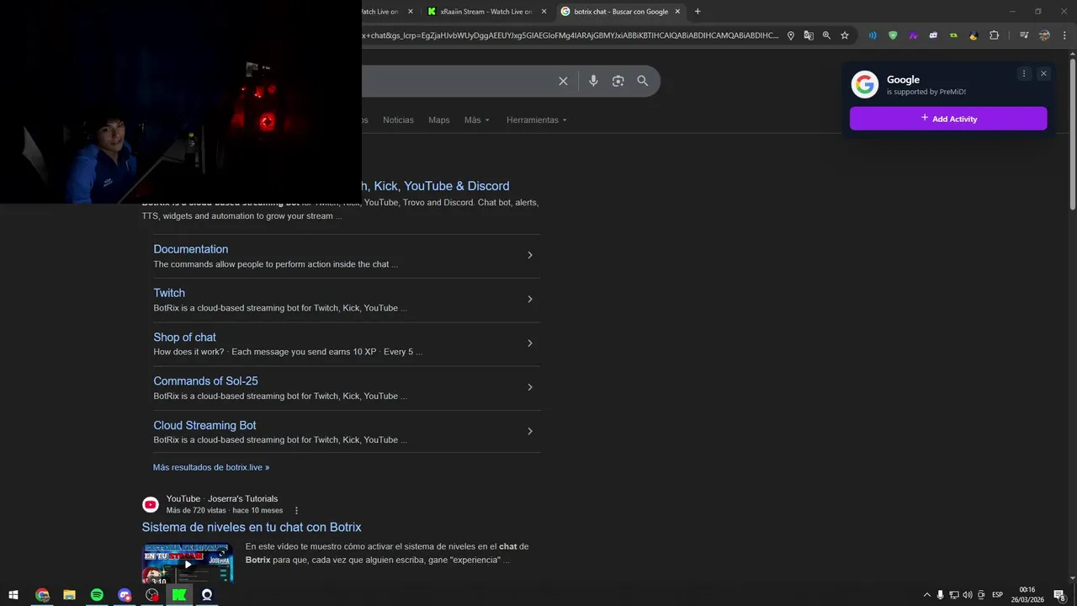Open the green shield ad blocker extension
The image size is (1077, 606).
893,35
